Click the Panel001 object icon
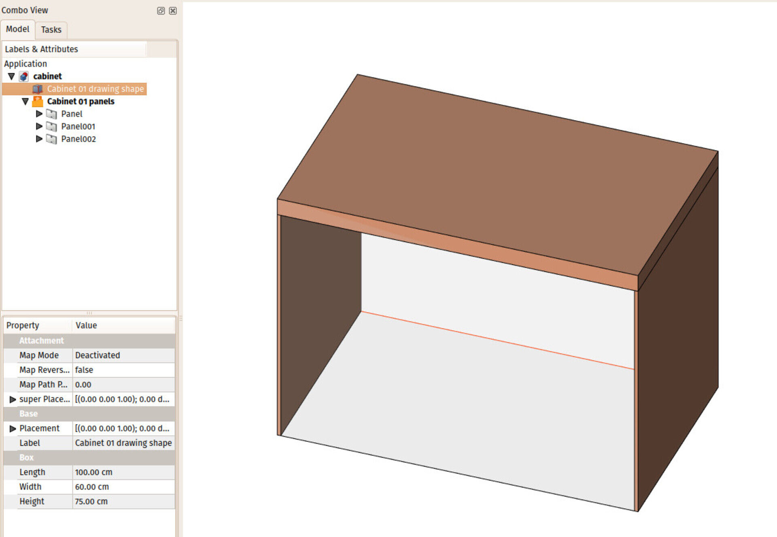 pos(51,127)
